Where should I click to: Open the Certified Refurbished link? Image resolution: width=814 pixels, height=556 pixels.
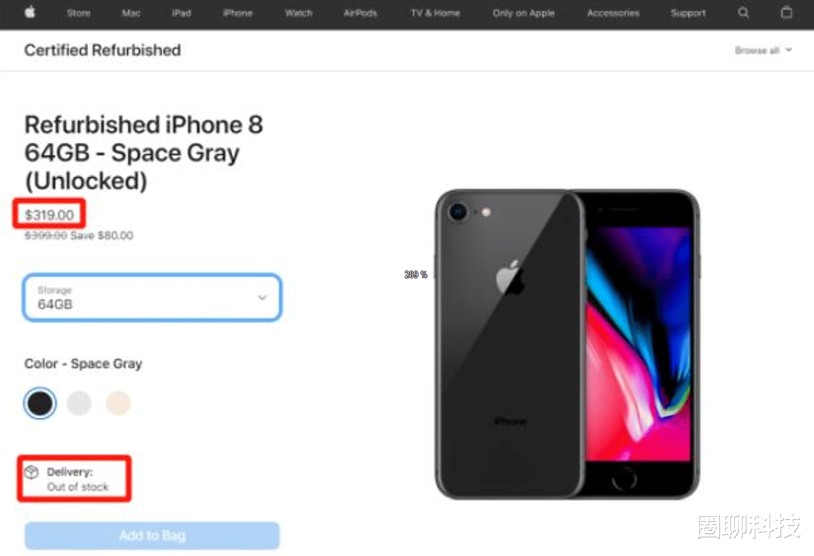(102, 50)
